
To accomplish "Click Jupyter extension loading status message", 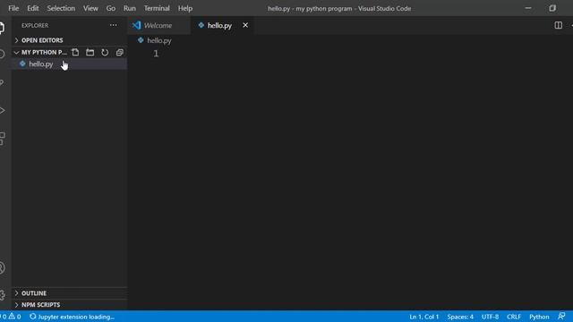I will tap(72, 317).
